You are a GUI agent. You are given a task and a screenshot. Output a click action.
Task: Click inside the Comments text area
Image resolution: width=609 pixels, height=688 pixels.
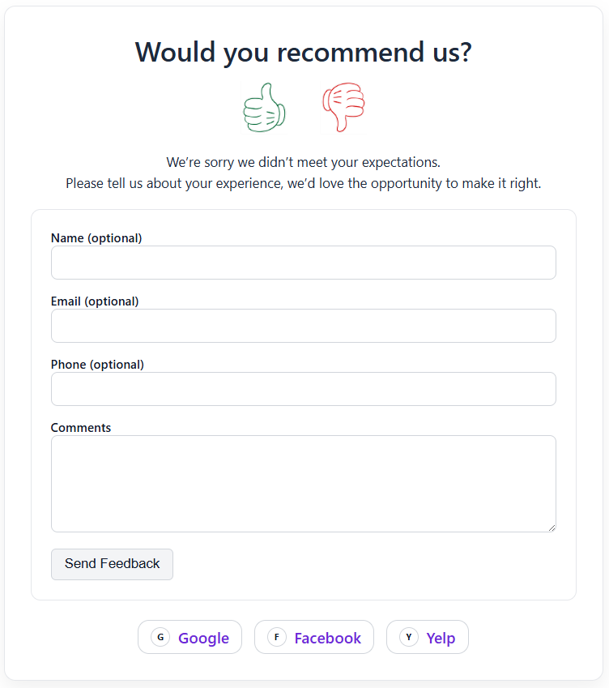click(x=303, y=482)
